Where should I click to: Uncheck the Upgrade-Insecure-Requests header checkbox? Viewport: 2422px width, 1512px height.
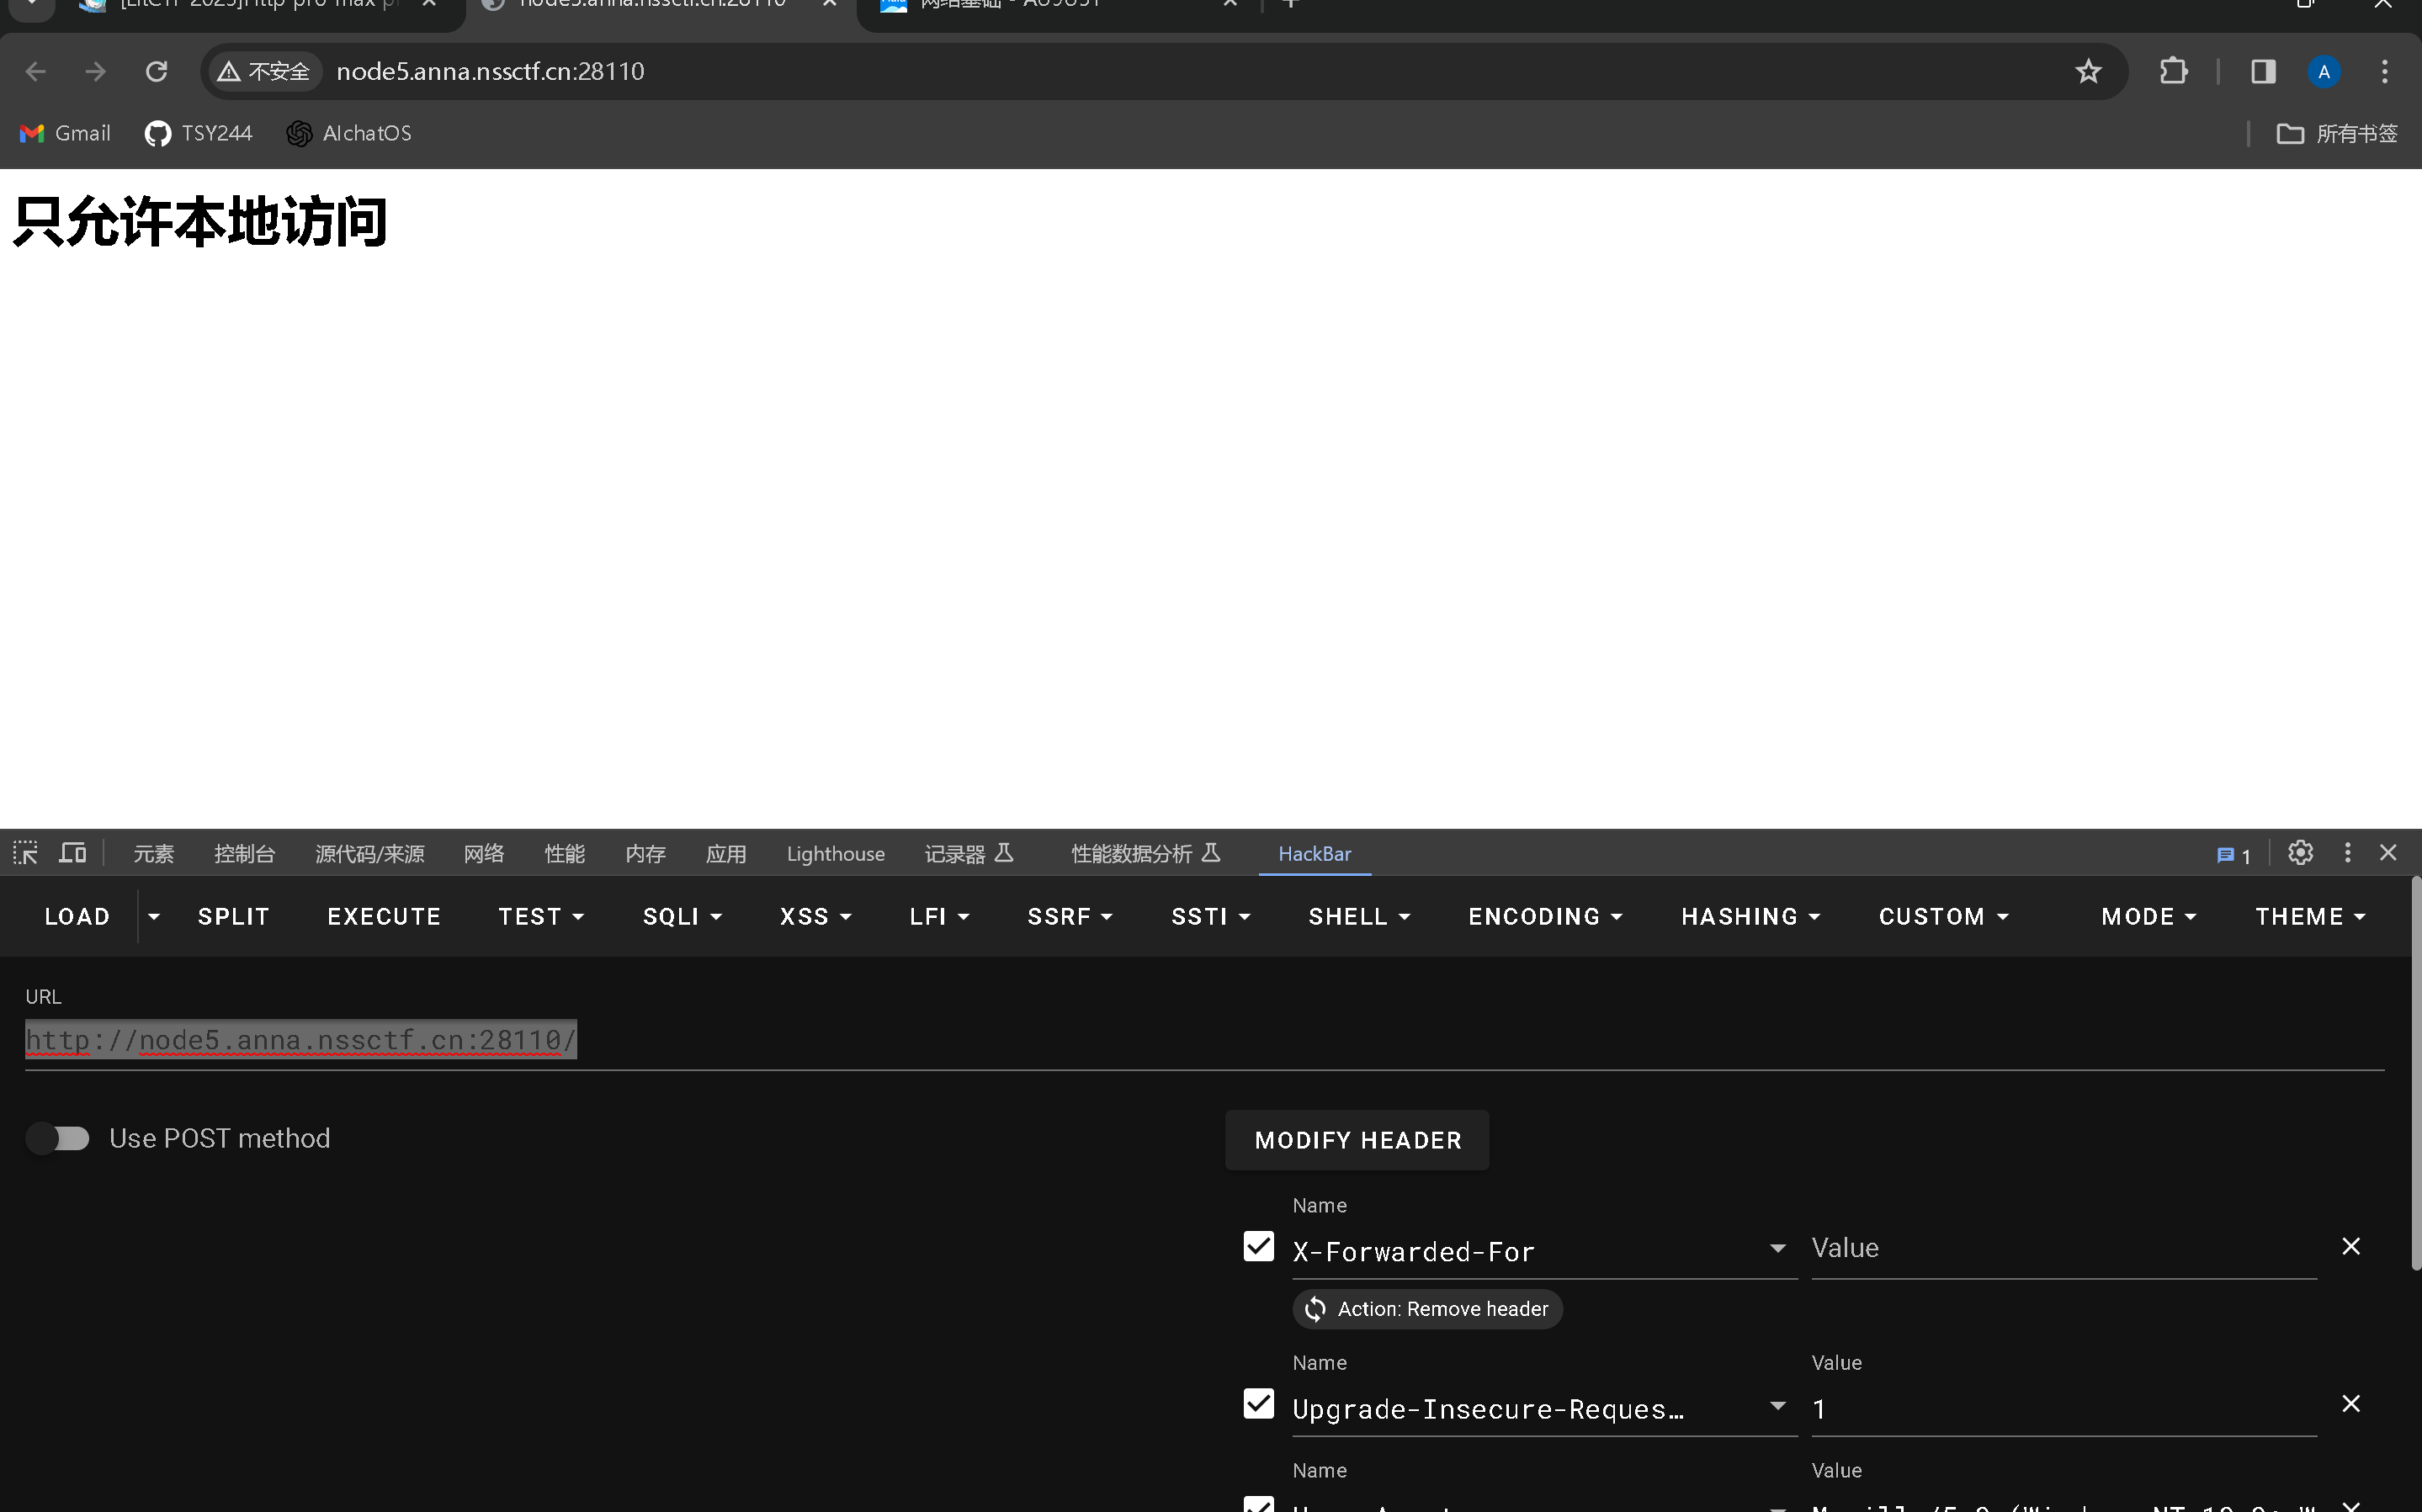1258,1404
